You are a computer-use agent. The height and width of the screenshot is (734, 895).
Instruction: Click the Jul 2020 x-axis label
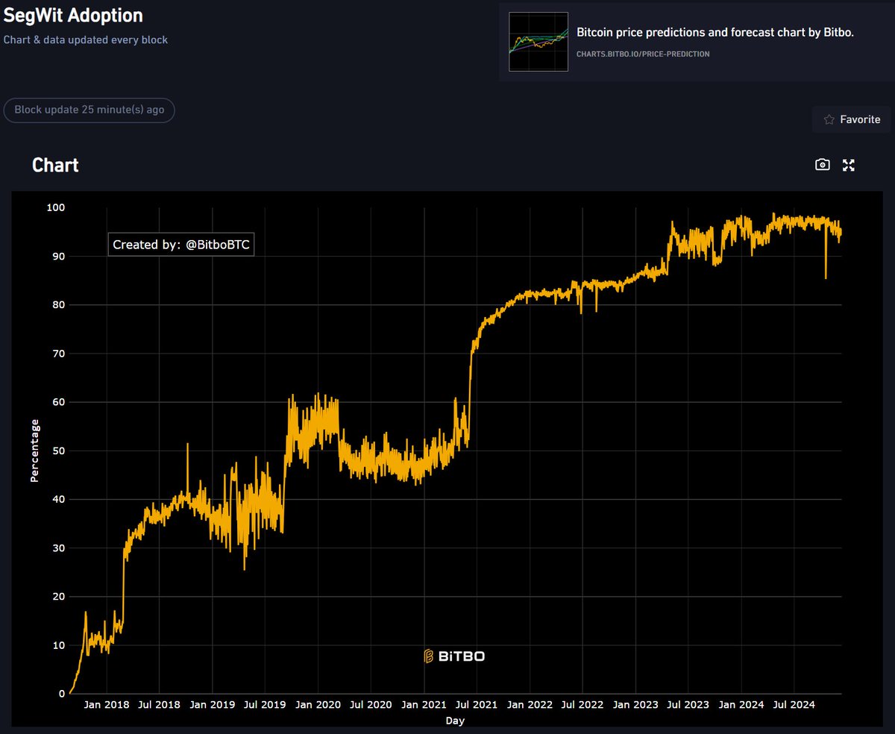(371, 704)
